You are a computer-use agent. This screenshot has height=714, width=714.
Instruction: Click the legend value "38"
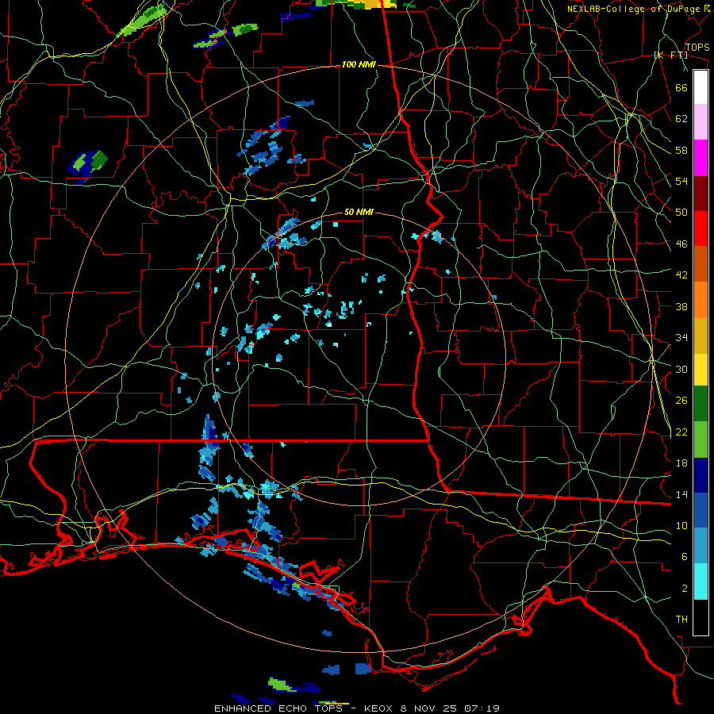pyautogui.click(x=681, y=307)
